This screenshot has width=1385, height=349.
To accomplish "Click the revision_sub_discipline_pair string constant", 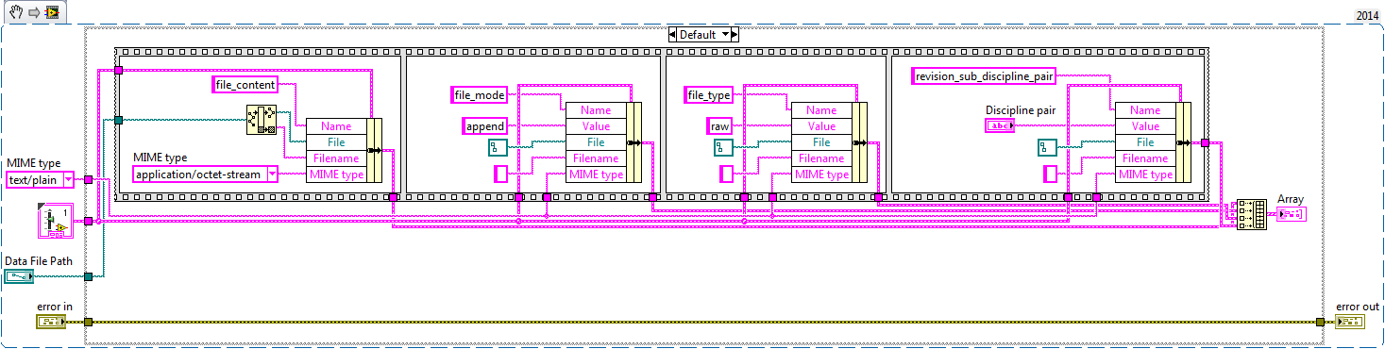I will pos(984,76).
